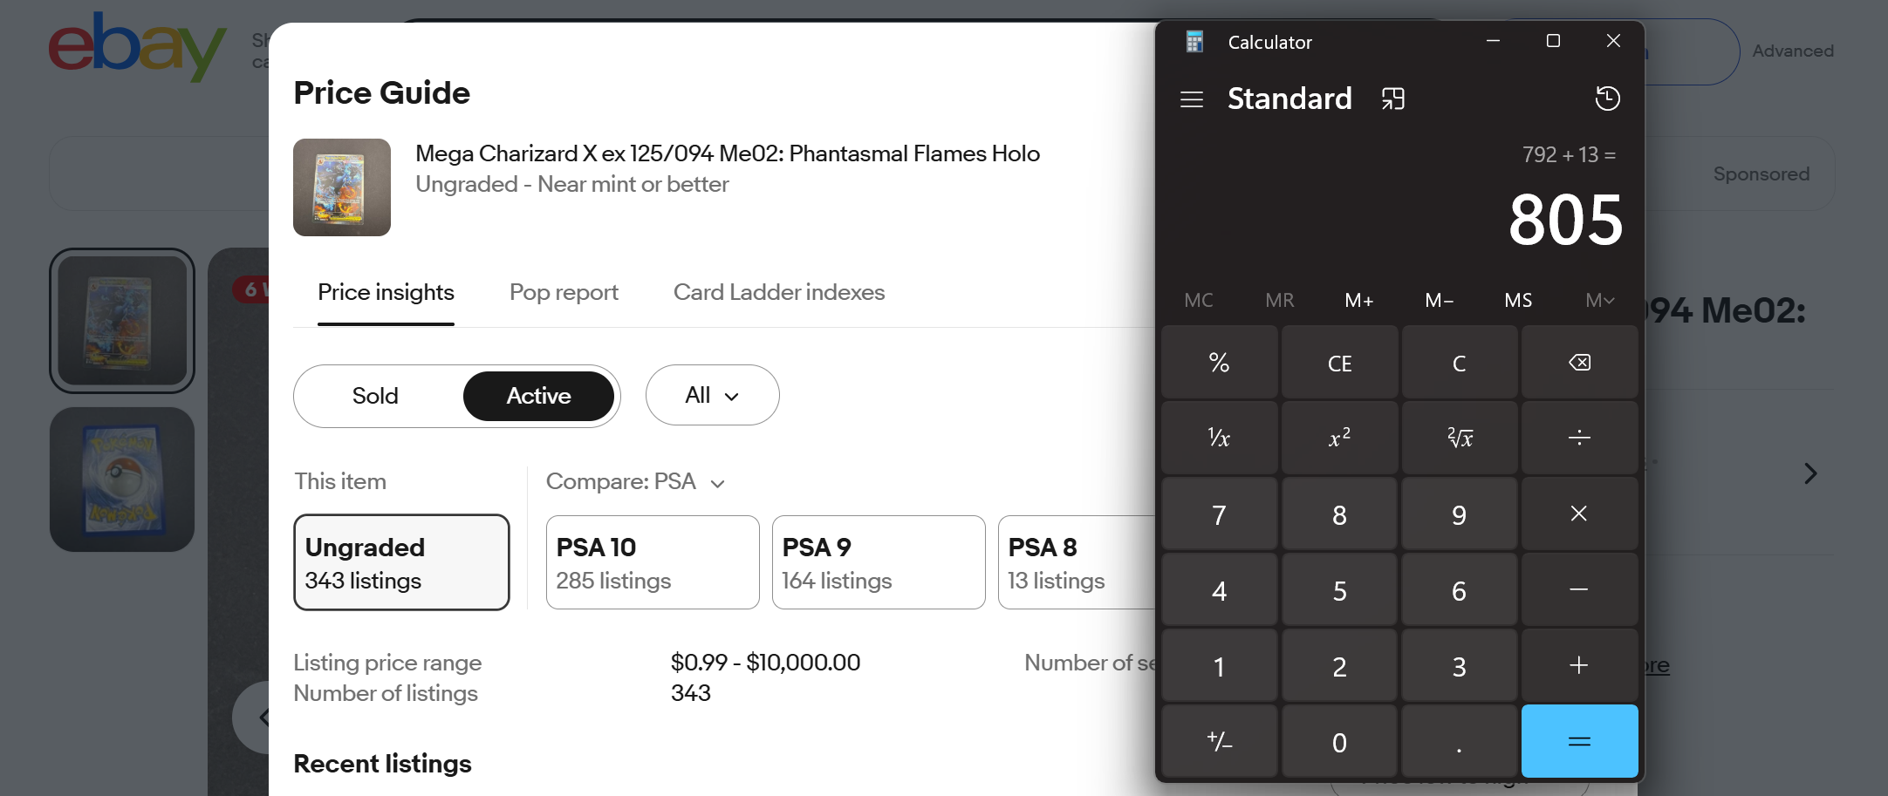Open the Card Ladder indexes tab
The height and width of the screenshot is (796, 1888).
(x=779, y=293)
